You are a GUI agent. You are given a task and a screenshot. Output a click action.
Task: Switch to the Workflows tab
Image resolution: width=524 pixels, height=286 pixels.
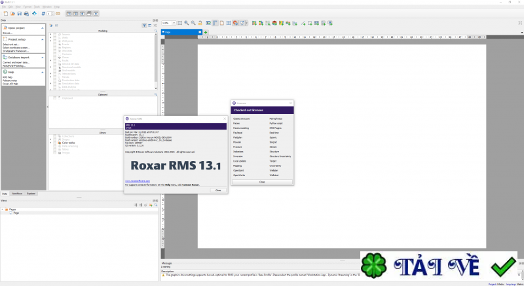[17, 194]
